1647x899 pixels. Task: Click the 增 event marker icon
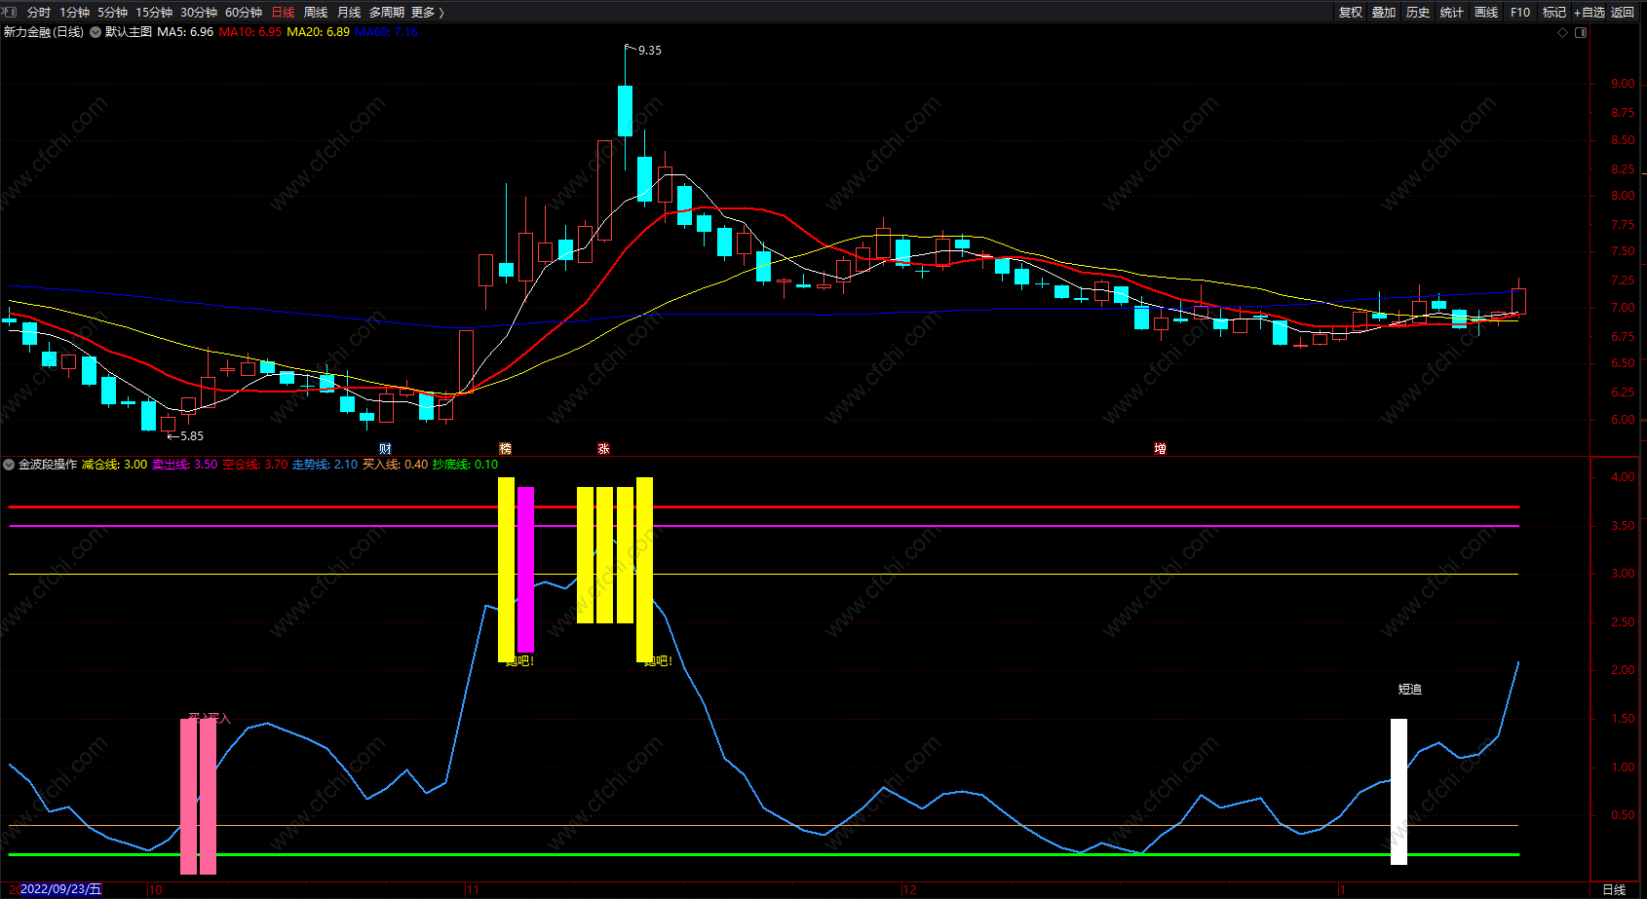[x=1160, y=448]
